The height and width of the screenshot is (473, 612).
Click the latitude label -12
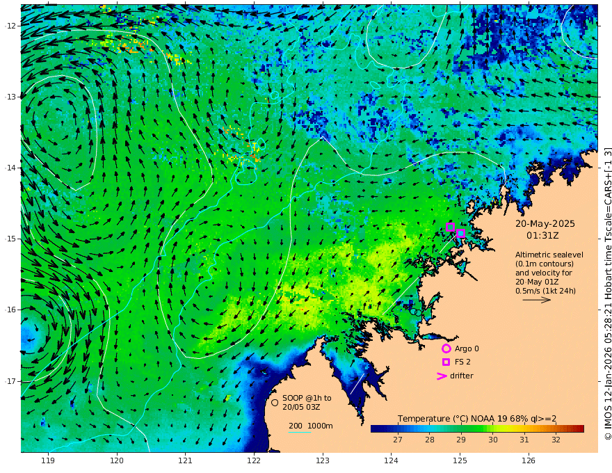coord(10,26)
